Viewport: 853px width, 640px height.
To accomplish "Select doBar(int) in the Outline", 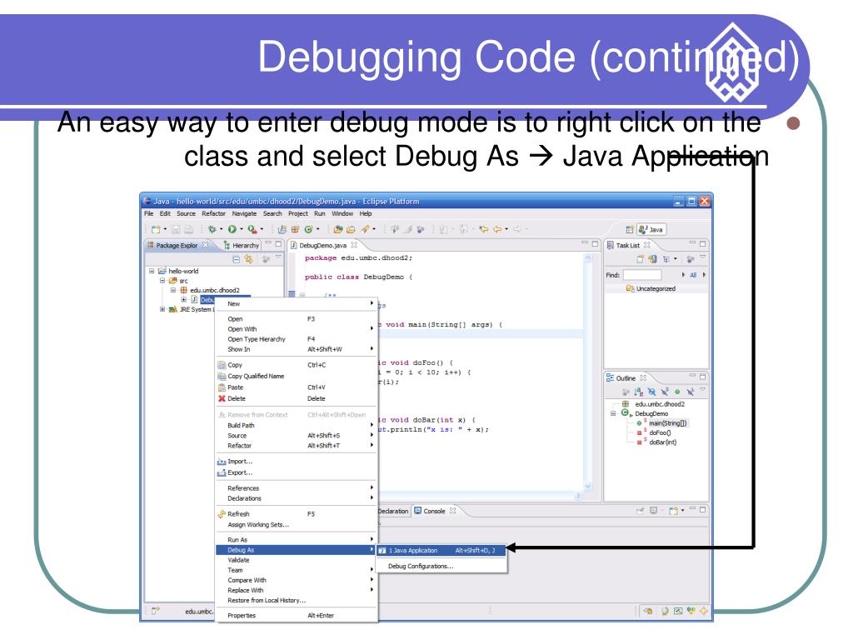I will click(662, 442).
